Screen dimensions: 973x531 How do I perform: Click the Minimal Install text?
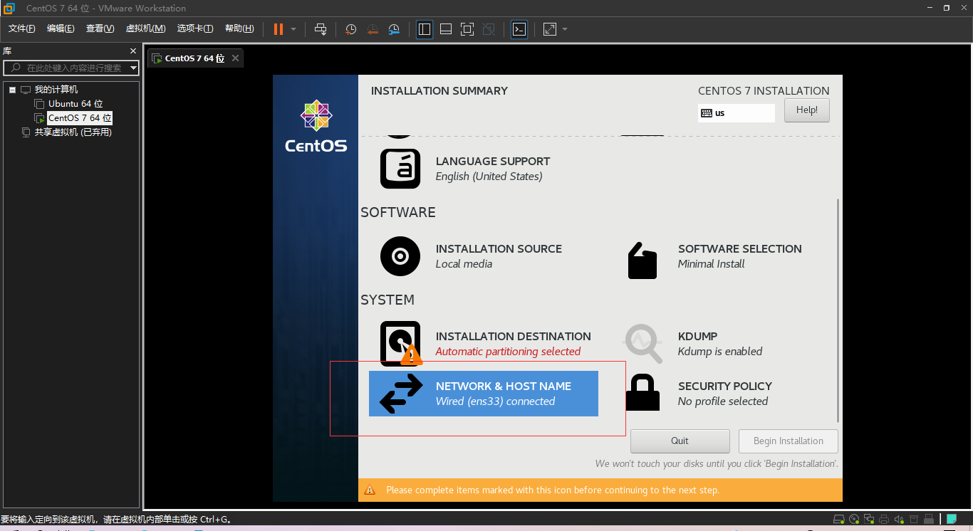[x=711, y=264]
